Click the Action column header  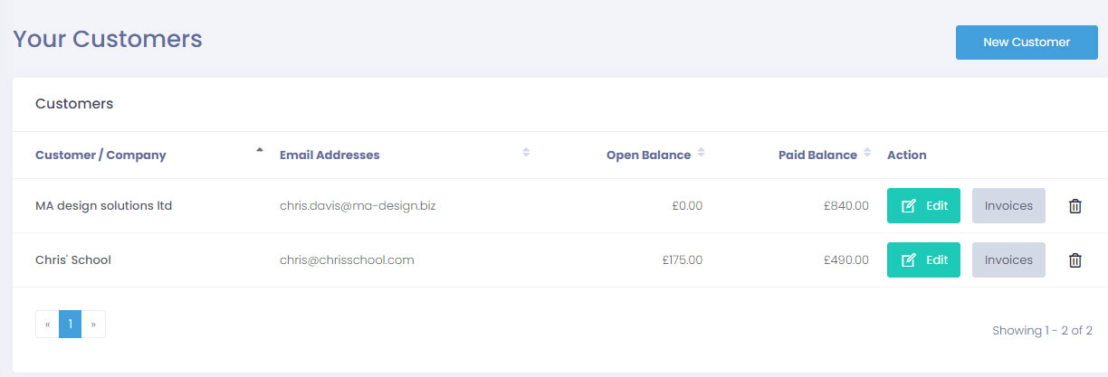pos(906,156)
